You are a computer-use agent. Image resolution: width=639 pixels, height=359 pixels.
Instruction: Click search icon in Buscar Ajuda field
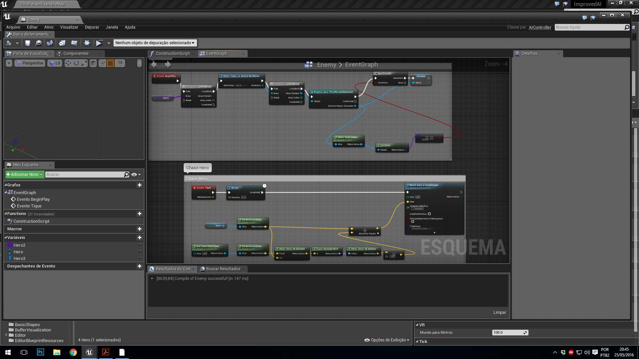[627, 27]
